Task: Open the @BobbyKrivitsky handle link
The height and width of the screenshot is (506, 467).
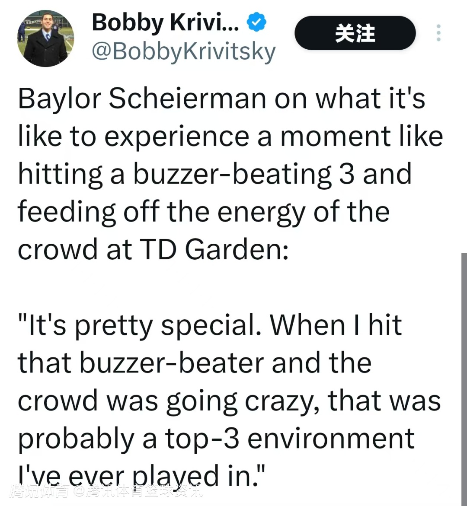Action: (184, 52)
